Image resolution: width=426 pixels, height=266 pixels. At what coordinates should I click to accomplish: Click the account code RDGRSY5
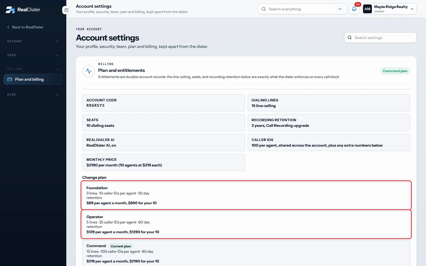(x=95, y=106)
